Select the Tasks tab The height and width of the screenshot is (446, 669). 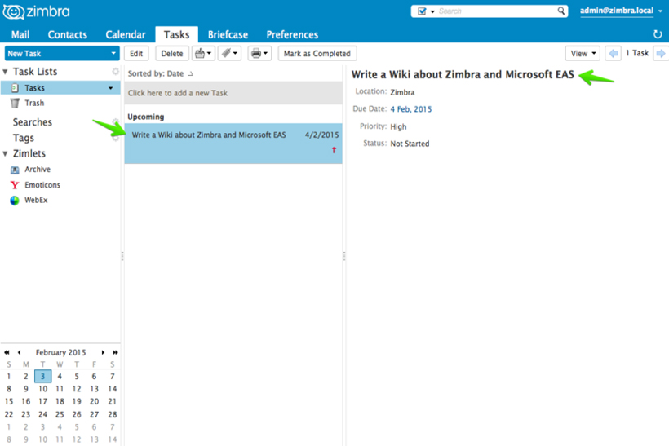click(x=177, y=34)
